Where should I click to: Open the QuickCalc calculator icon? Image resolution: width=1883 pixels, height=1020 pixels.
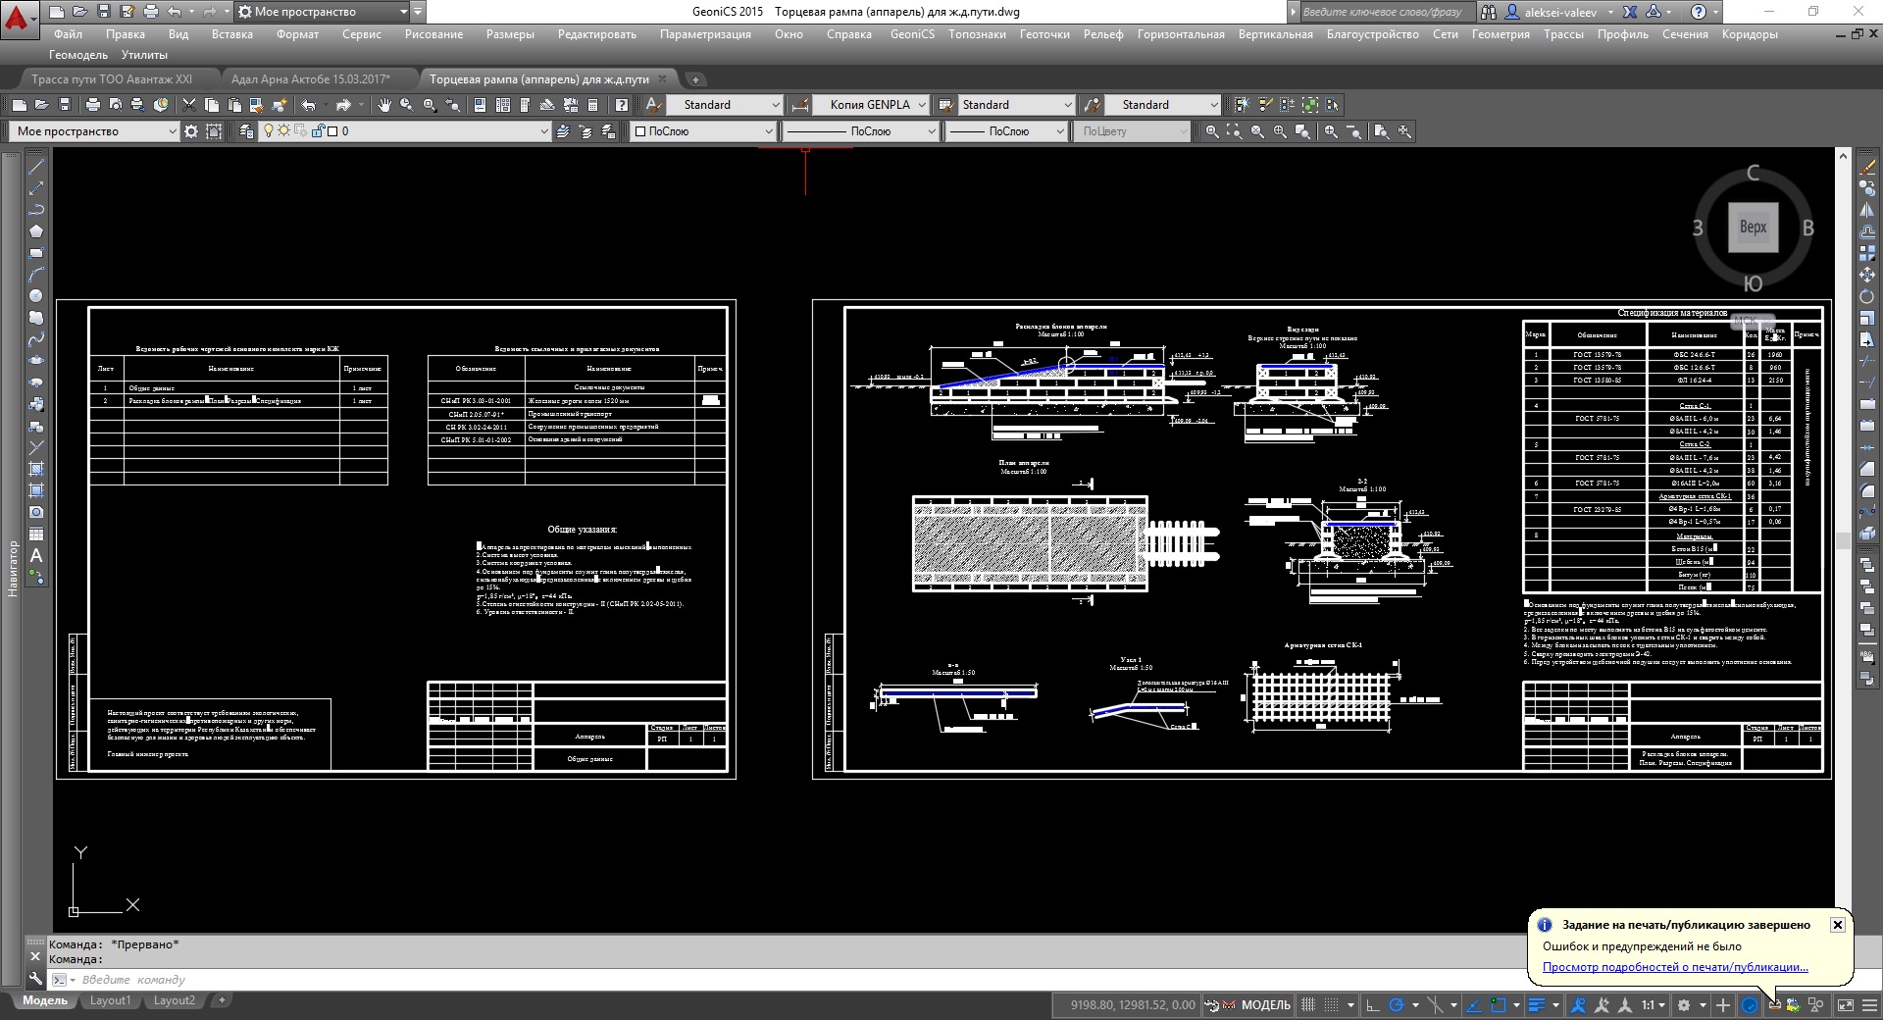592,105
